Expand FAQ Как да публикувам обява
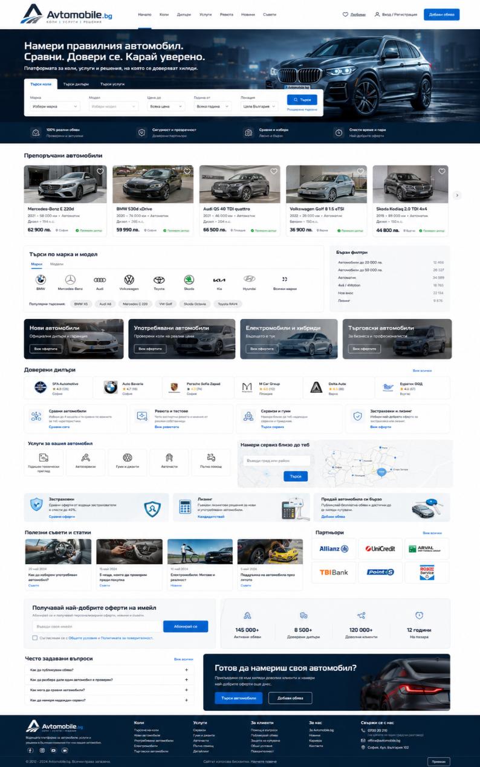Image resolution: width=480 pixels, height=767 pixels. pos(109,670)
